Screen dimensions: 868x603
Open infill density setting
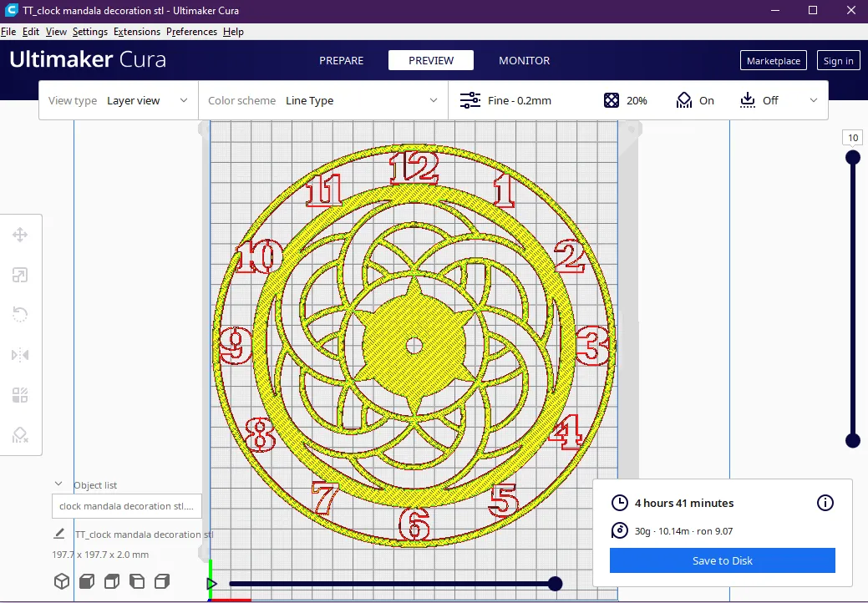point(625,100)
